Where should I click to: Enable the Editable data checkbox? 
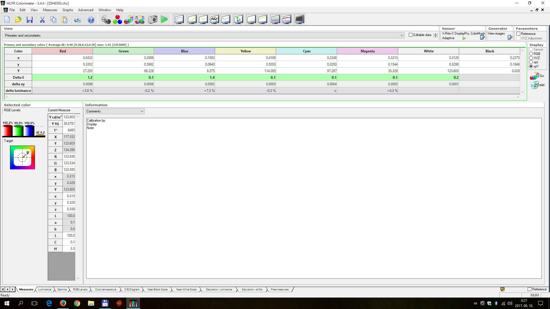(x=410, y=35)
